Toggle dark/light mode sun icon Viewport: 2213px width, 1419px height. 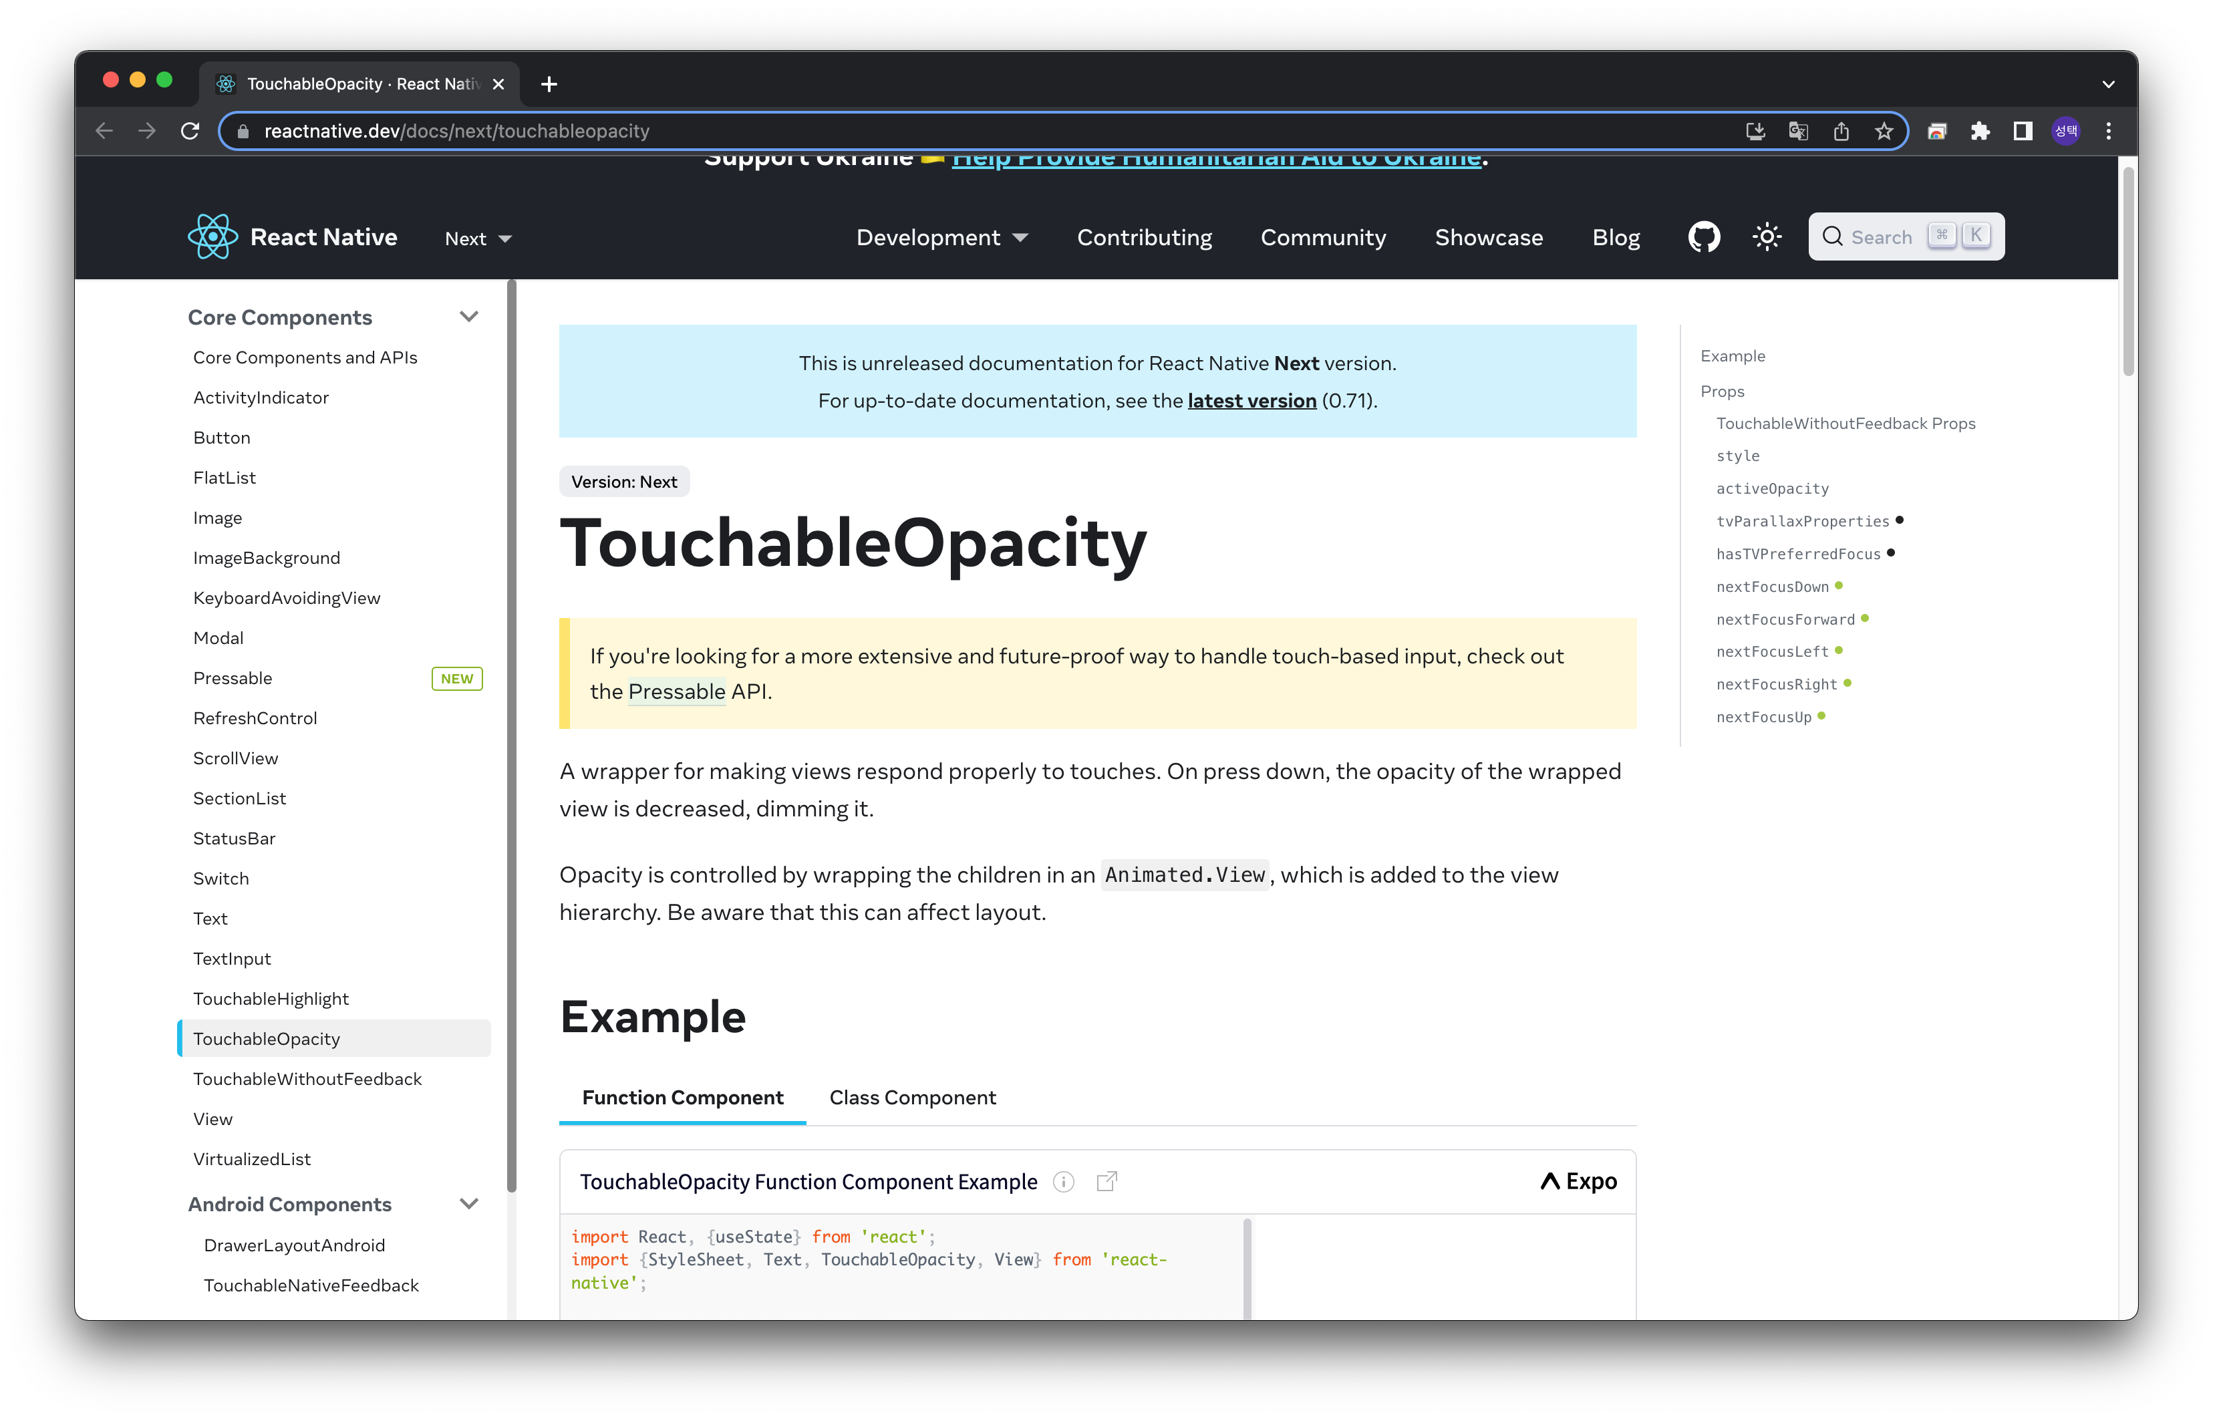[x=1766, y=236]
